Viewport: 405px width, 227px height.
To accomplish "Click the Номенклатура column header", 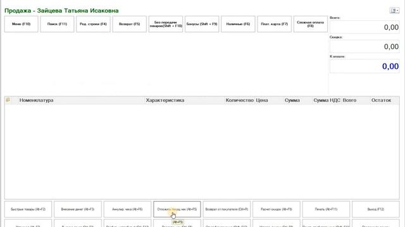I will [x=36, y=100].
